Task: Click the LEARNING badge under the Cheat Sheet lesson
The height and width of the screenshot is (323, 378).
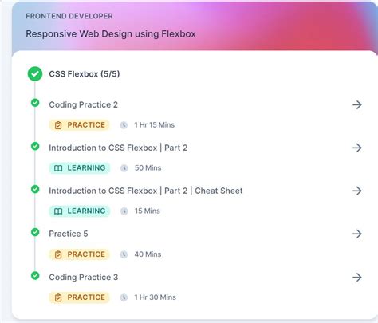Action: click(x=80, y=211)
